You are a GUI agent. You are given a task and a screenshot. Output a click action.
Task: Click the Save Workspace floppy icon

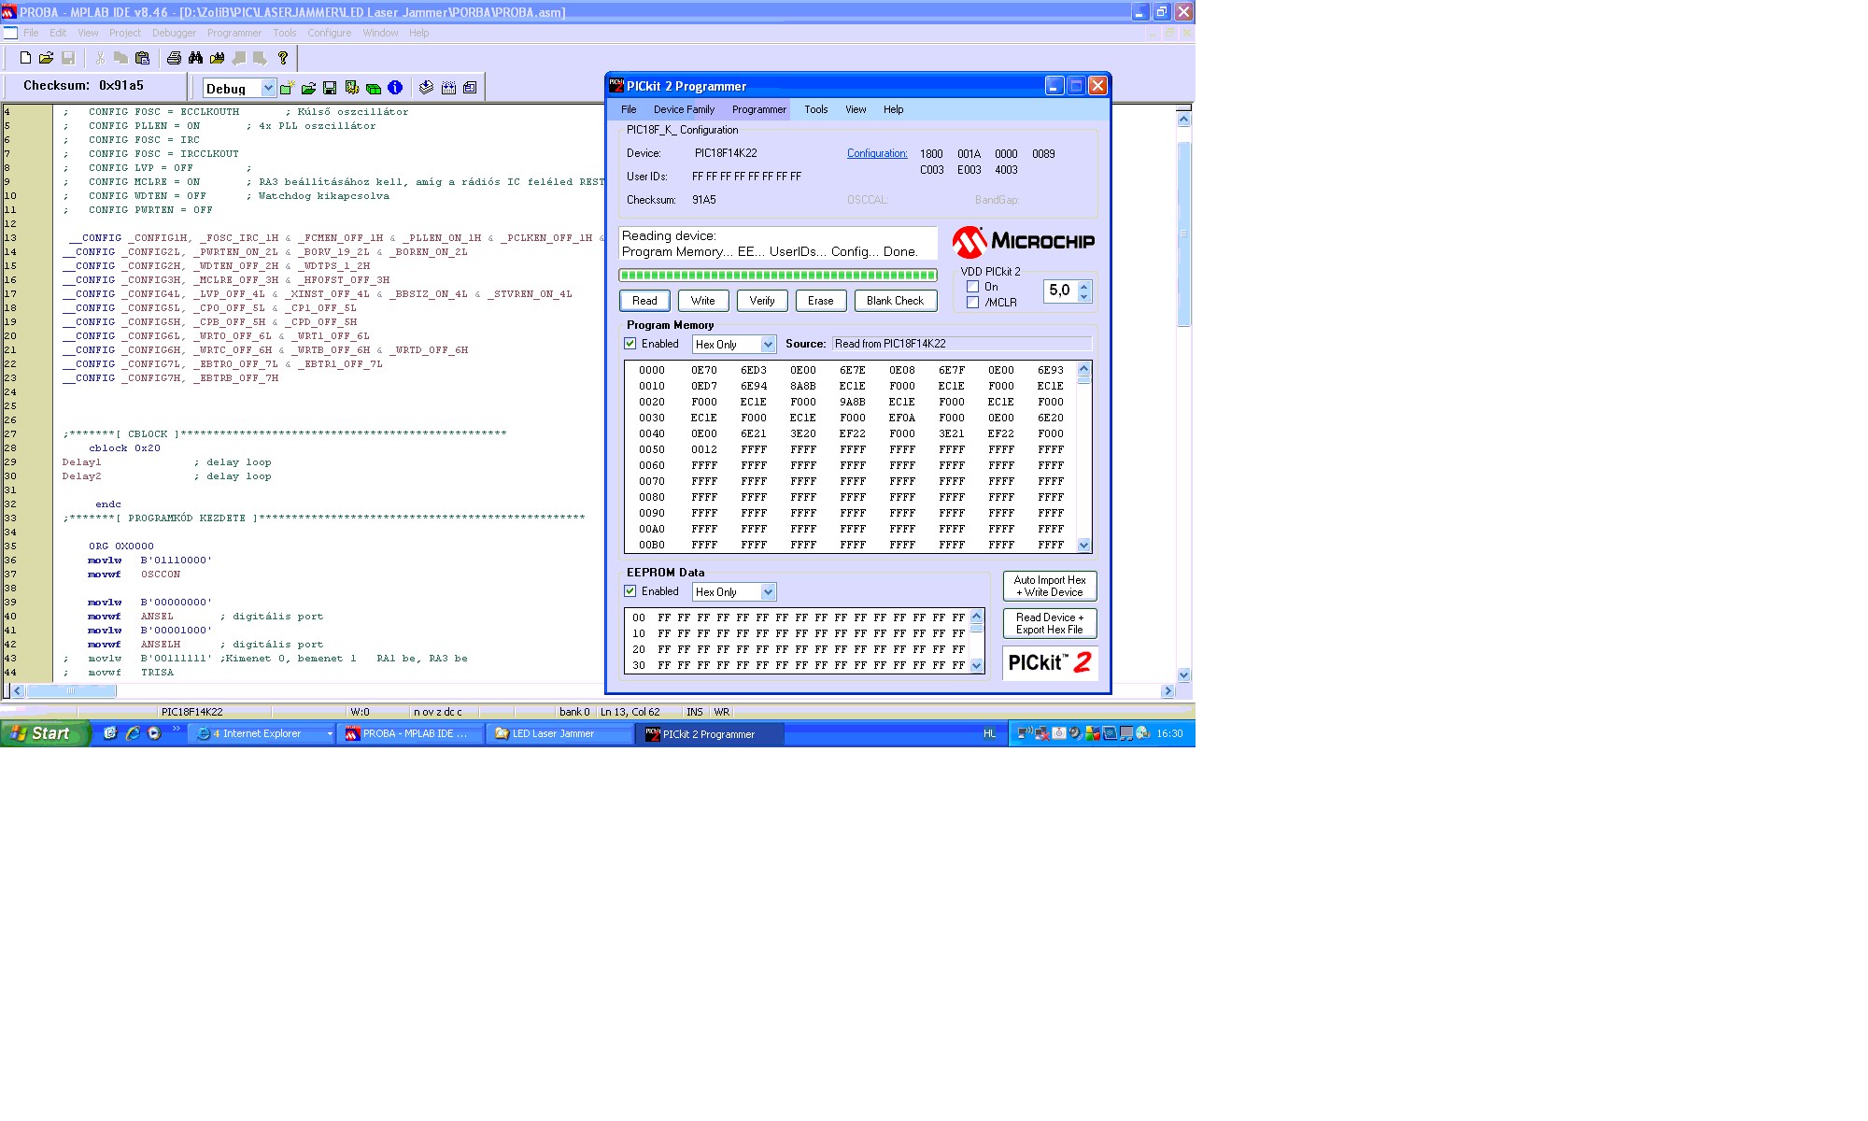point(330,88)
